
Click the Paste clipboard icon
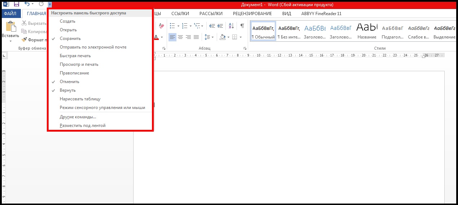(x=10, y=27)
